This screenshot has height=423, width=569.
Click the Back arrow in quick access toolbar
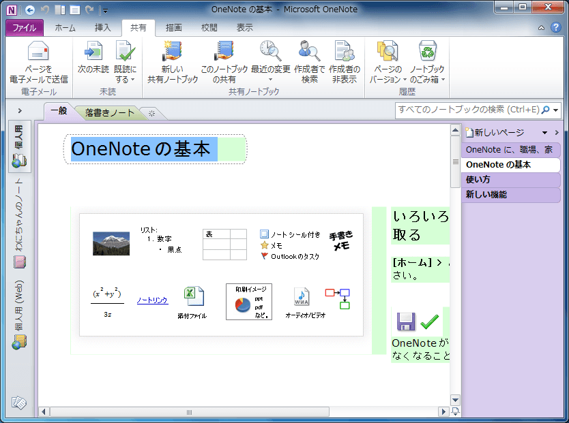point(30,10)
